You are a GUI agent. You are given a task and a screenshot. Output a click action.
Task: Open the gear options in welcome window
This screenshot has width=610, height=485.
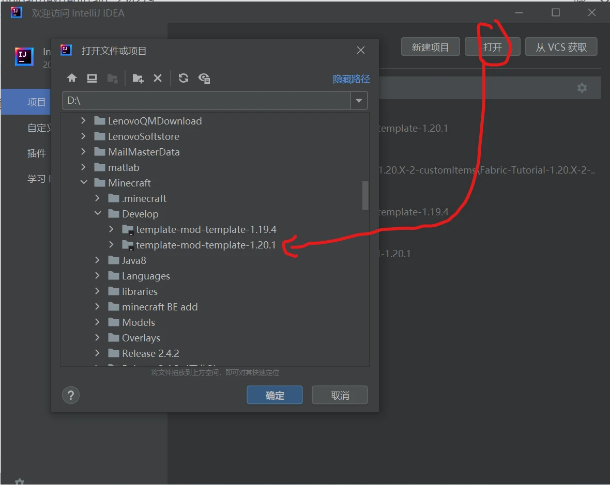582,88
